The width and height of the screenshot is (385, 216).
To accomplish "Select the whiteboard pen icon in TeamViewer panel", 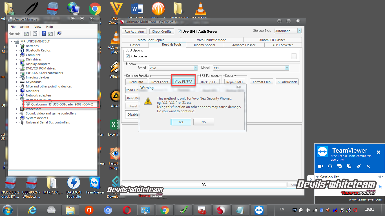I will coord(359,166).
